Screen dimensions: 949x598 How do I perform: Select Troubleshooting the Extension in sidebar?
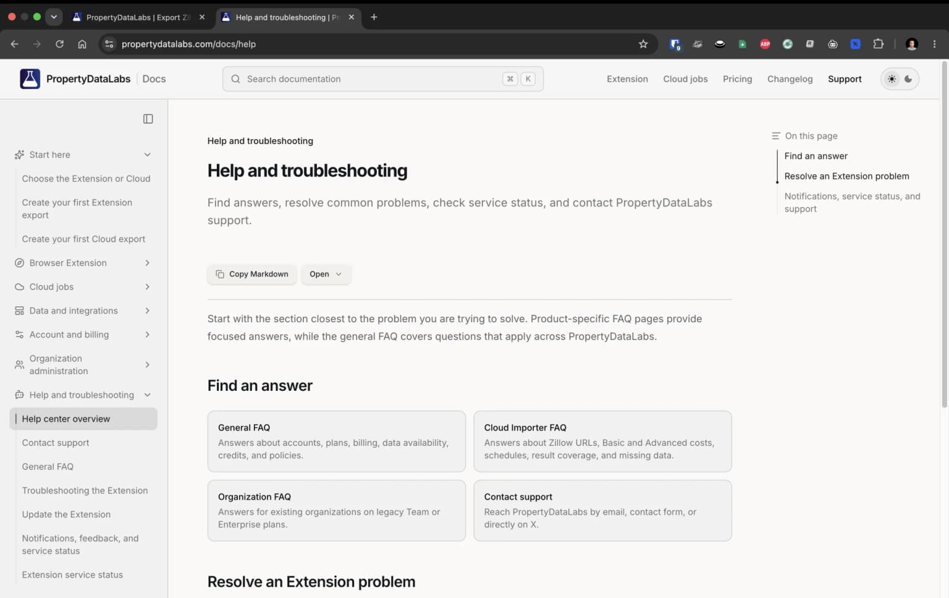[x=85, y=490]
